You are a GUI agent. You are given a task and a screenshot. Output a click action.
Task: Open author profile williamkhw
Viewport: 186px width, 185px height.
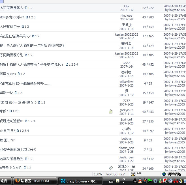127,82
